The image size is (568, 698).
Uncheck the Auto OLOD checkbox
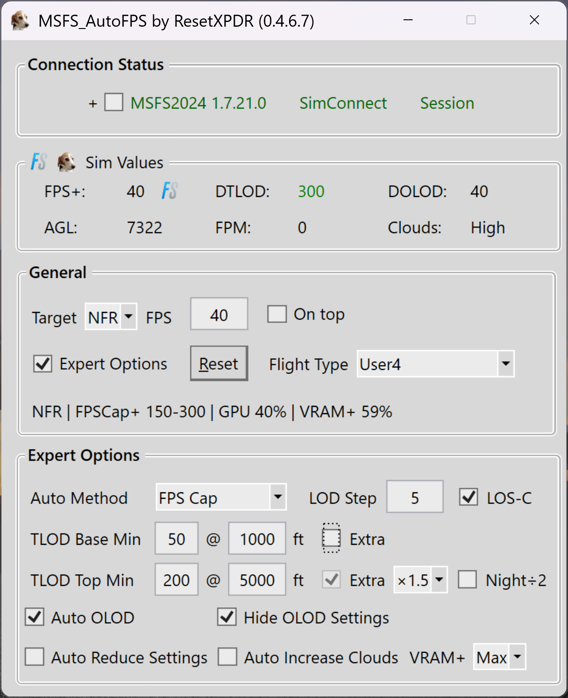[x=34, y=617]
